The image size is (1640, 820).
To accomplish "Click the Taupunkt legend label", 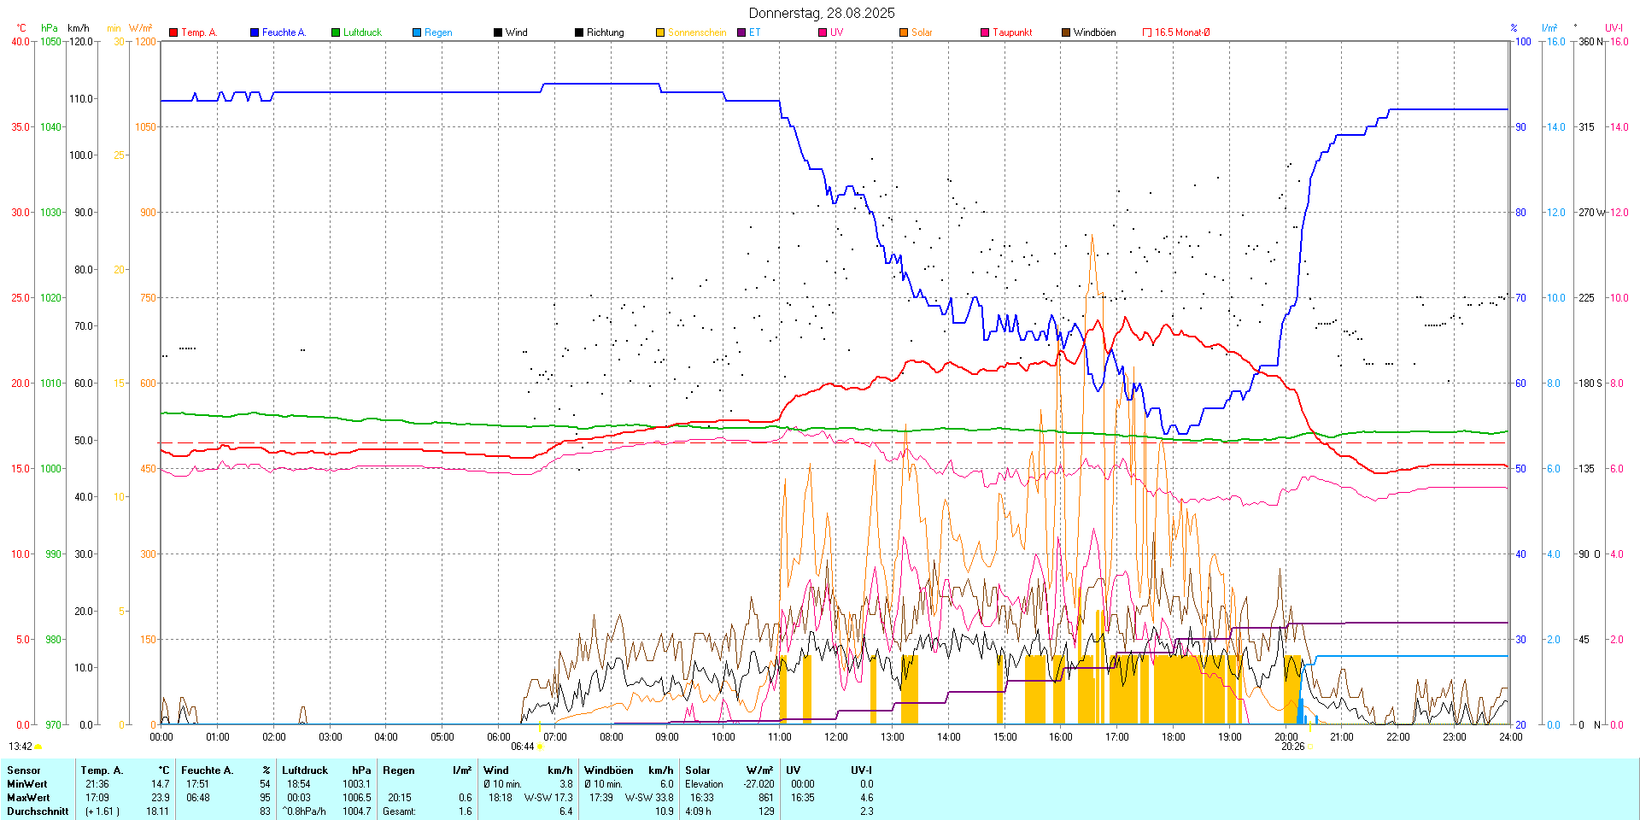I will (x=1012, y=32).
